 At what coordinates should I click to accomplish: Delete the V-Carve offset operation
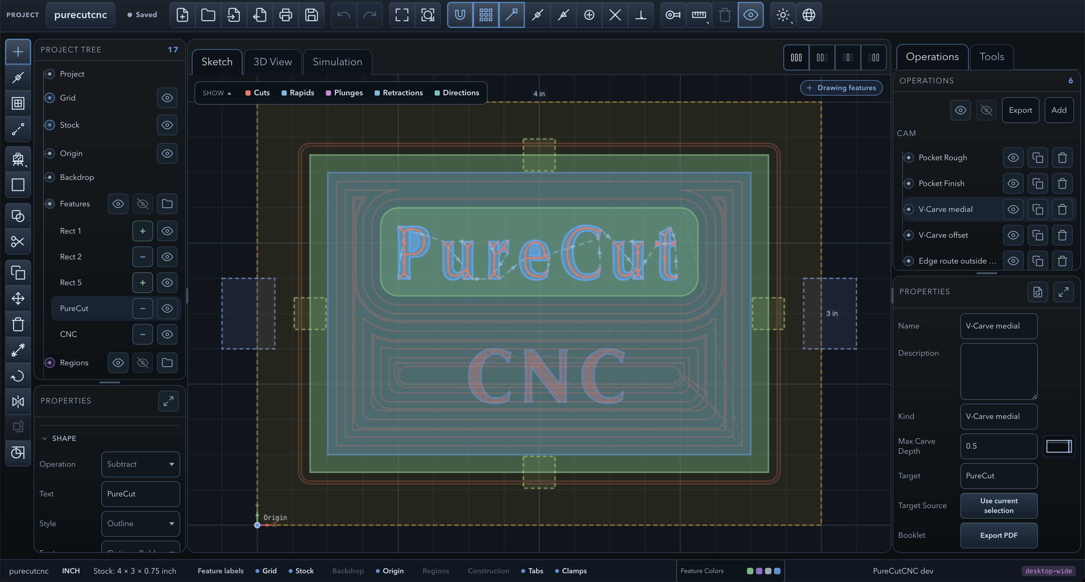[x=1062, y=235]
